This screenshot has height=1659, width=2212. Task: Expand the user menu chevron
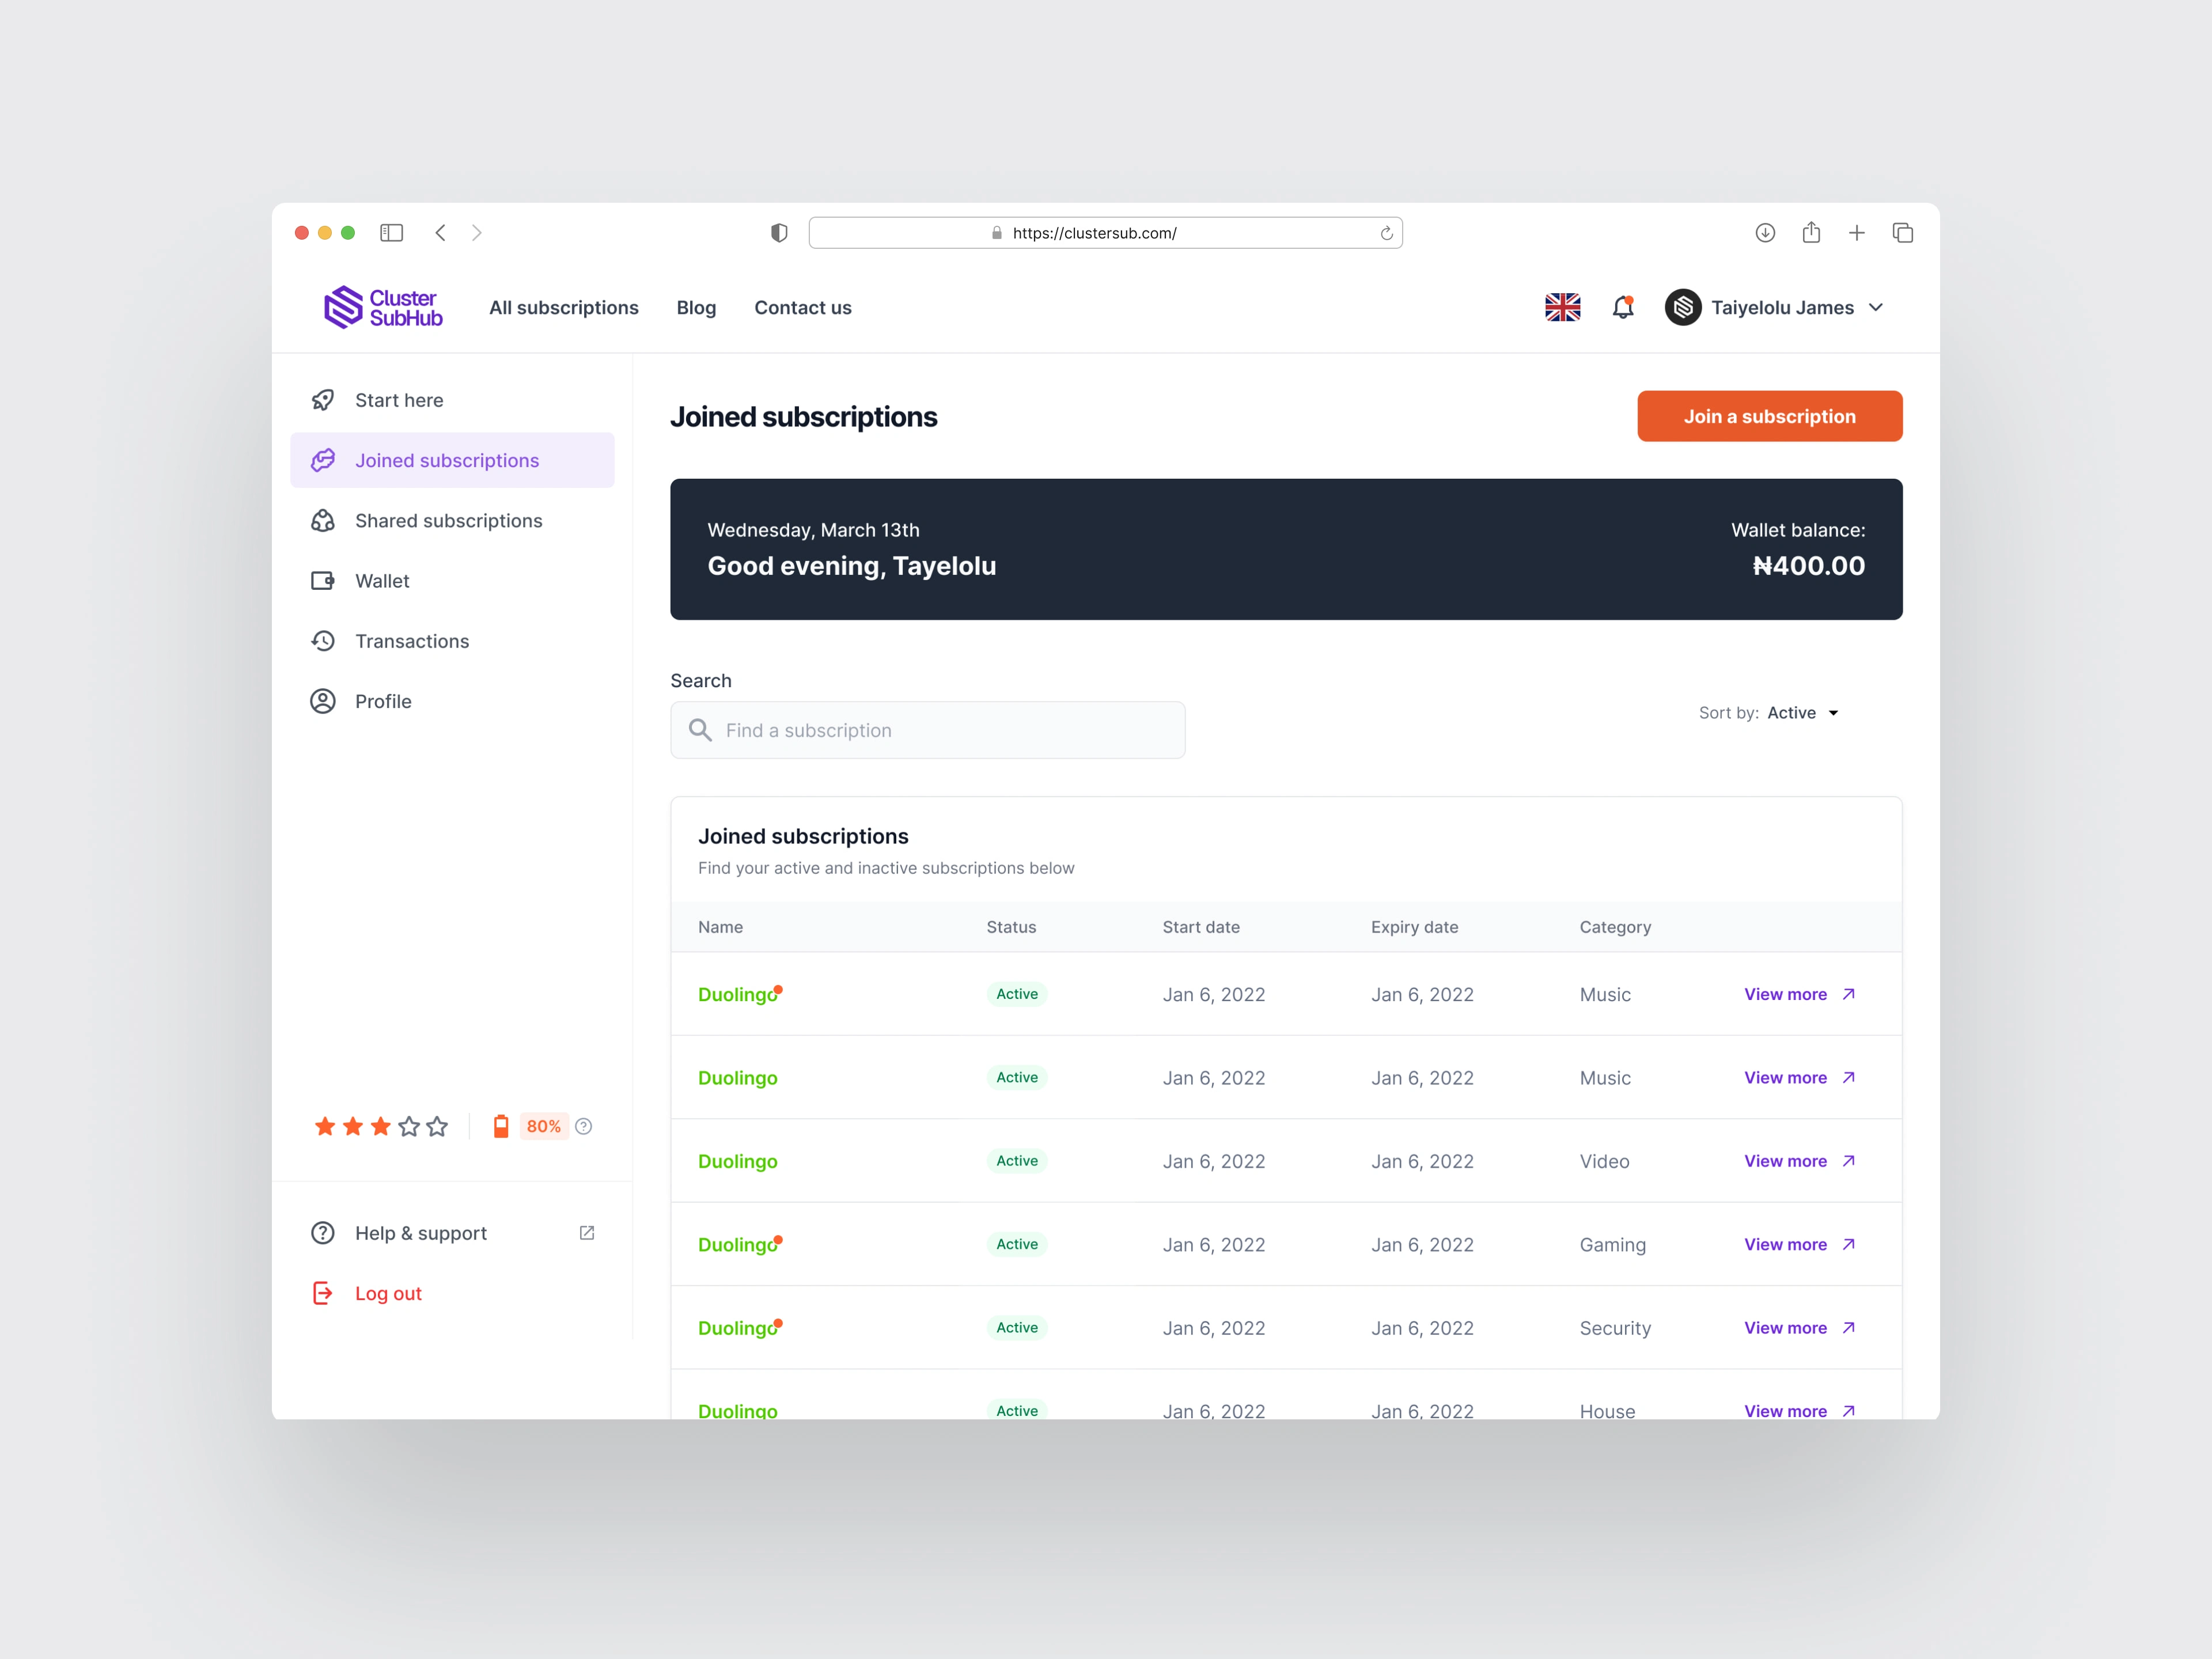[x=1876, y=307]
